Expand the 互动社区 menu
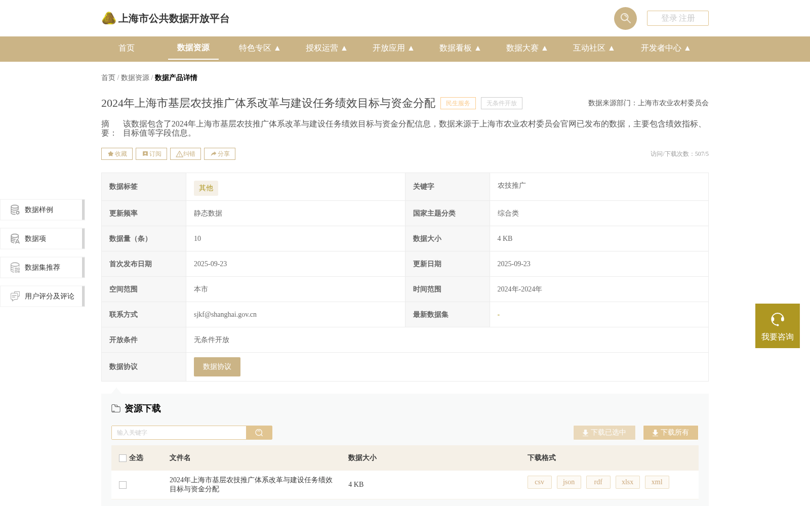810x506 pixels. click(594, 48)
